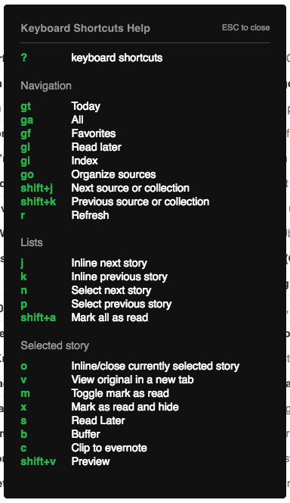Click the Favorites entry in Navigation

(94, 133)
